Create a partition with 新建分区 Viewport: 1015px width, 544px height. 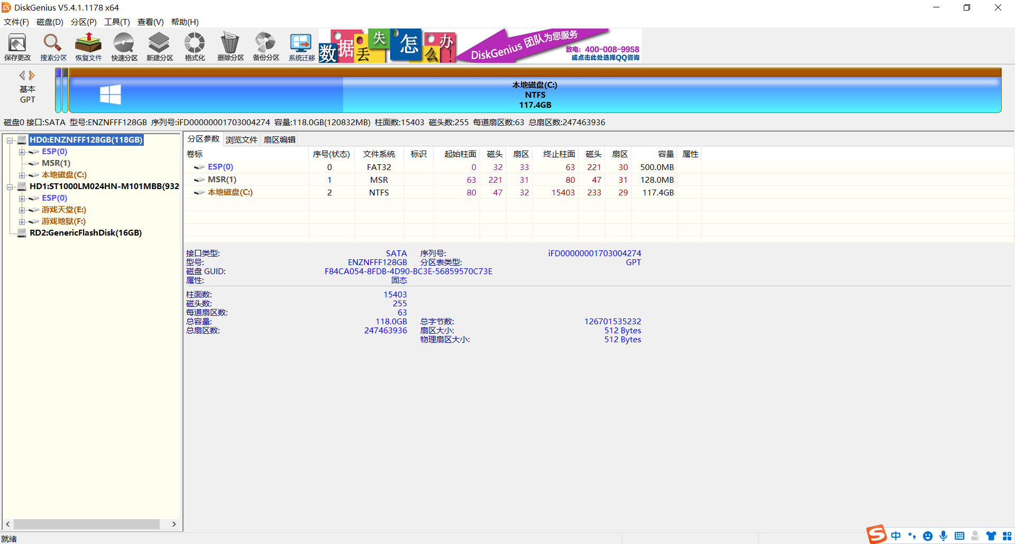coord(160,47)
